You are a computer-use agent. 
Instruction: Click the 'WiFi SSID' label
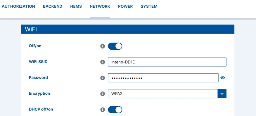pyautogui.click(x=38, y=62)
